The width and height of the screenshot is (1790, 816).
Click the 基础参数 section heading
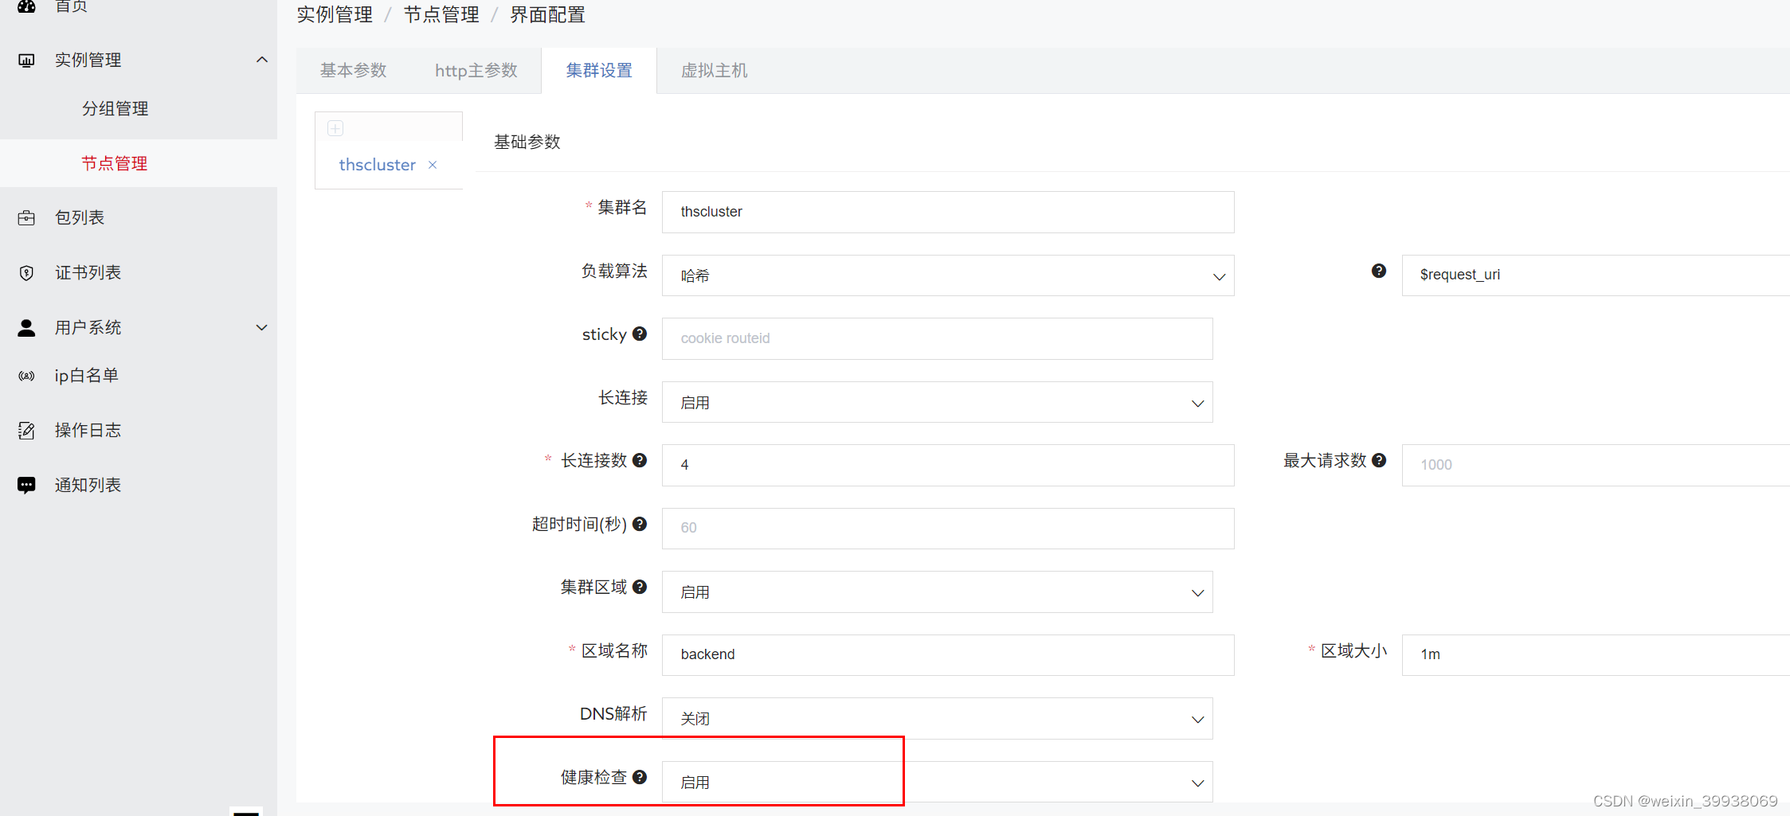pyautogui.click(x=527, y=143)
